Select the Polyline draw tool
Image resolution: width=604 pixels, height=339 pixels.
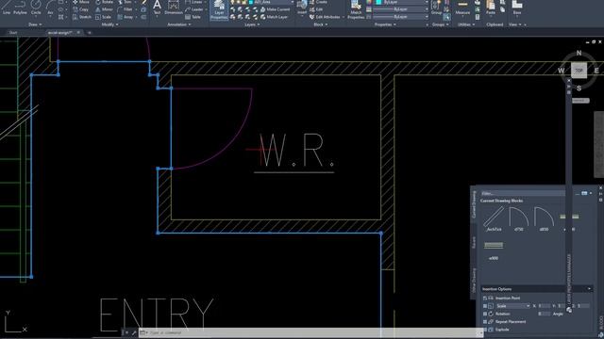[20, 7]
